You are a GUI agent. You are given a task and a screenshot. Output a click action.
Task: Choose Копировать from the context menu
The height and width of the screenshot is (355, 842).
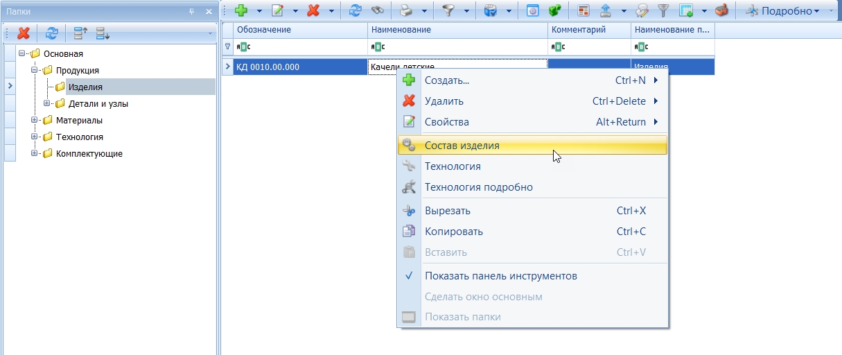pyautogui.click(x=532, y=232)
